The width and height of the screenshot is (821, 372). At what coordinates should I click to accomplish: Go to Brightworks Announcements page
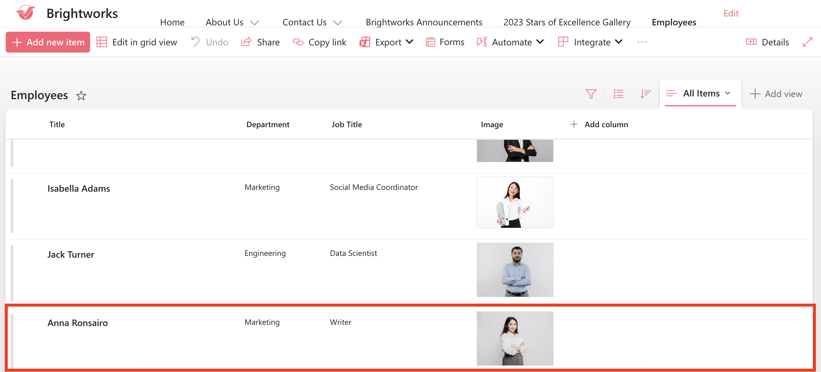[424, 22]
